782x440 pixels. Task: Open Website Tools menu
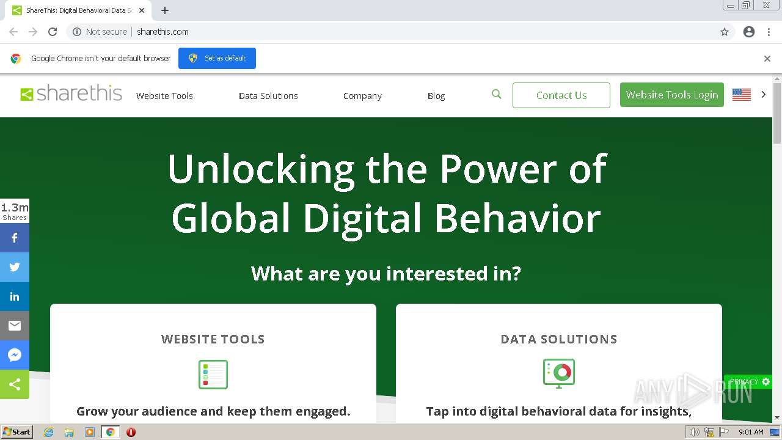click(164, 96)
